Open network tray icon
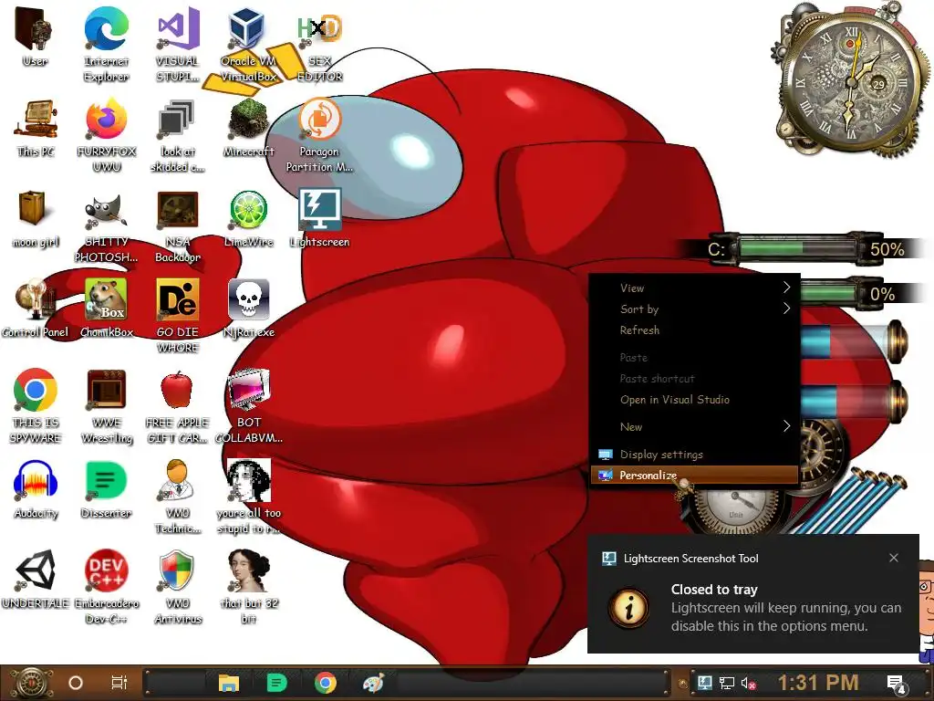The height and width of the screenshot is (701, 934). pos(727,683)
